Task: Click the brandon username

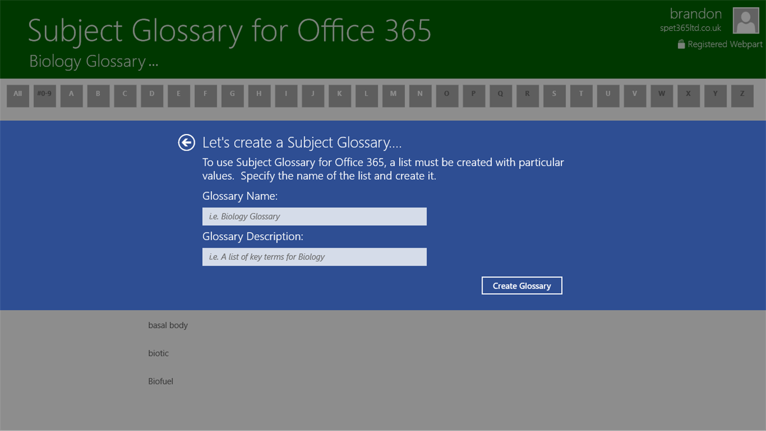Action: (696, 14)
